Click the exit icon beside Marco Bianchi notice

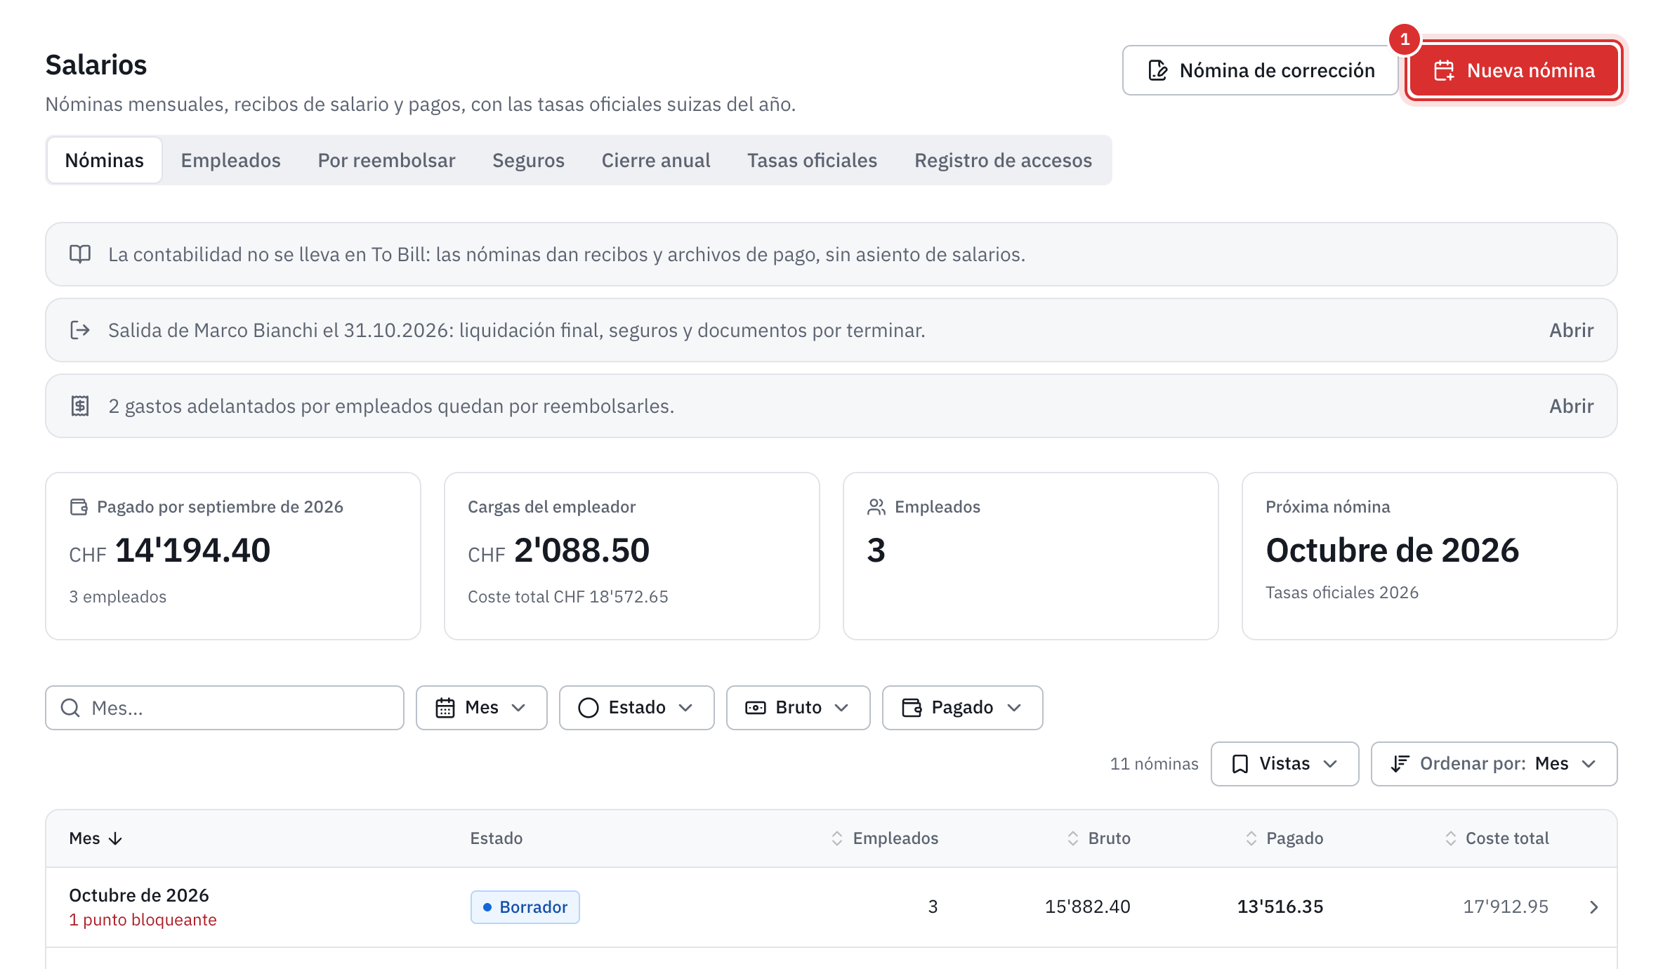pos(80,330)
